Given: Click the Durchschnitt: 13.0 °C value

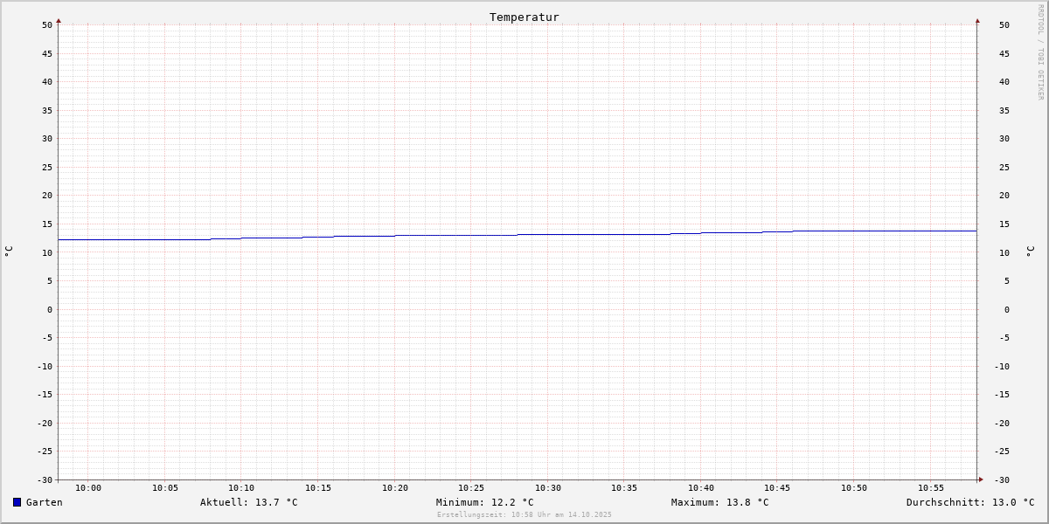Looking at the screenshot, I should (x=970, y=502).
